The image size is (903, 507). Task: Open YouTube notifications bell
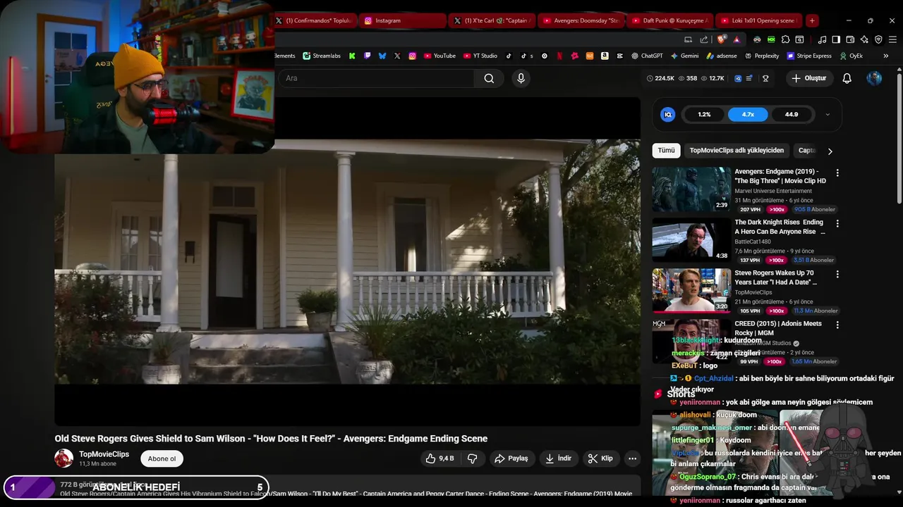(x=847, y=78)
